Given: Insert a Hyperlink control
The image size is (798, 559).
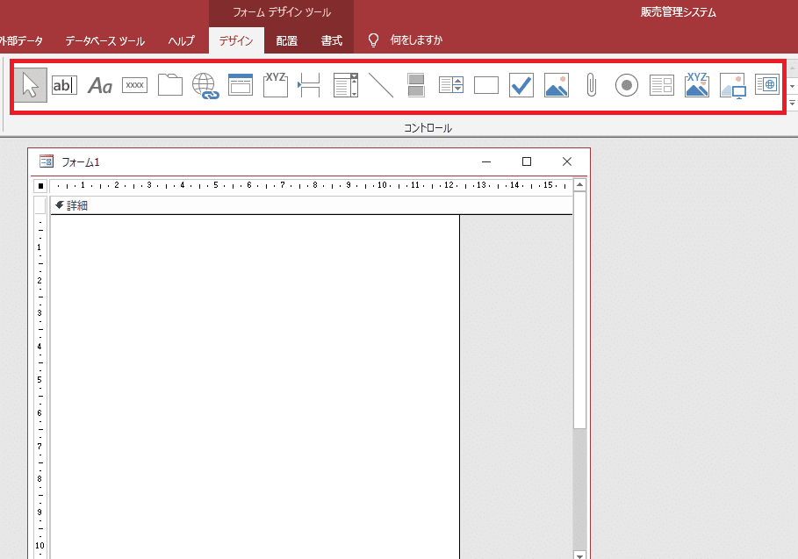Looking at the screenshot, I should [x=205, y=85].
